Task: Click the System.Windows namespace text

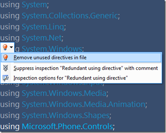Action: 53,49
